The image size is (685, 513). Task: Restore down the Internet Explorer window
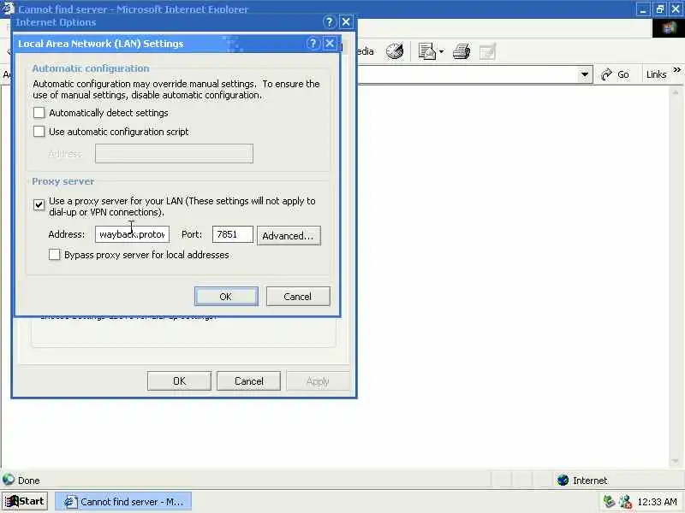point(659,9)
